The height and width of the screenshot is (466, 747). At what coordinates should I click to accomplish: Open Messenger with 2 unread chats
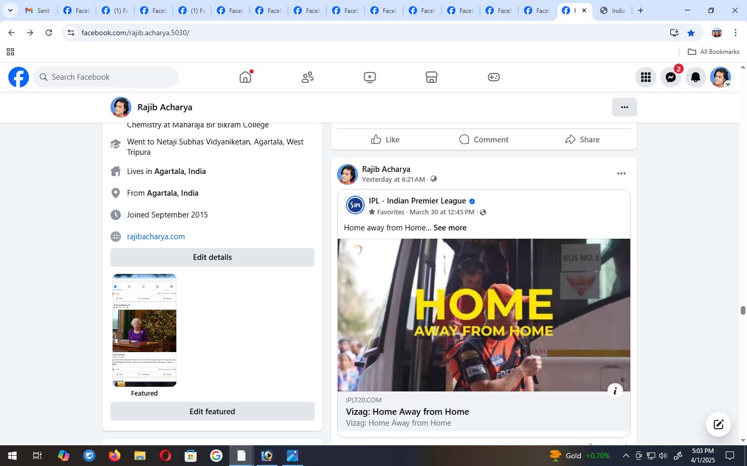point(671,77)
